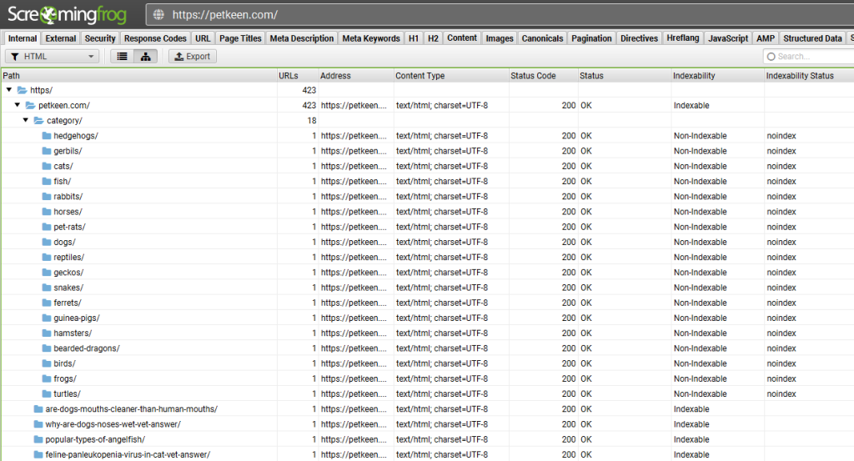Open the H2 tab
This screenshot has width=854, height=461.
433,38
